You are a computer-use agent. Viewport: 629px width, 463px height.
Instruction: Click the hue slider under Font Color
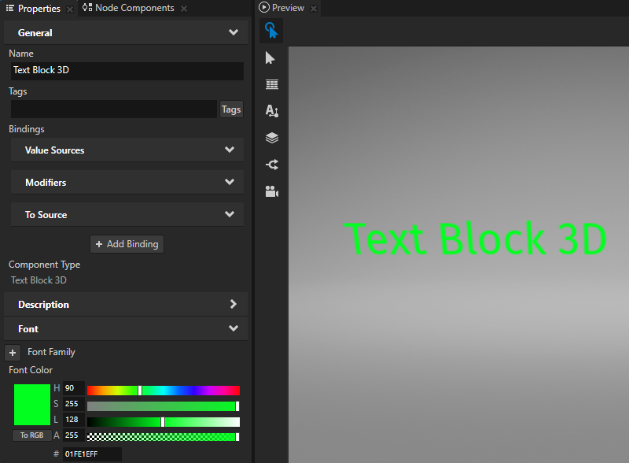pyautogui.click(x=163, y=388)
